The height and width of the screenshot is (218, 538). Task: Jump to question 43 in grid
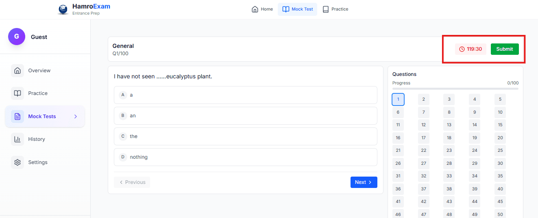tap(449, 202)
